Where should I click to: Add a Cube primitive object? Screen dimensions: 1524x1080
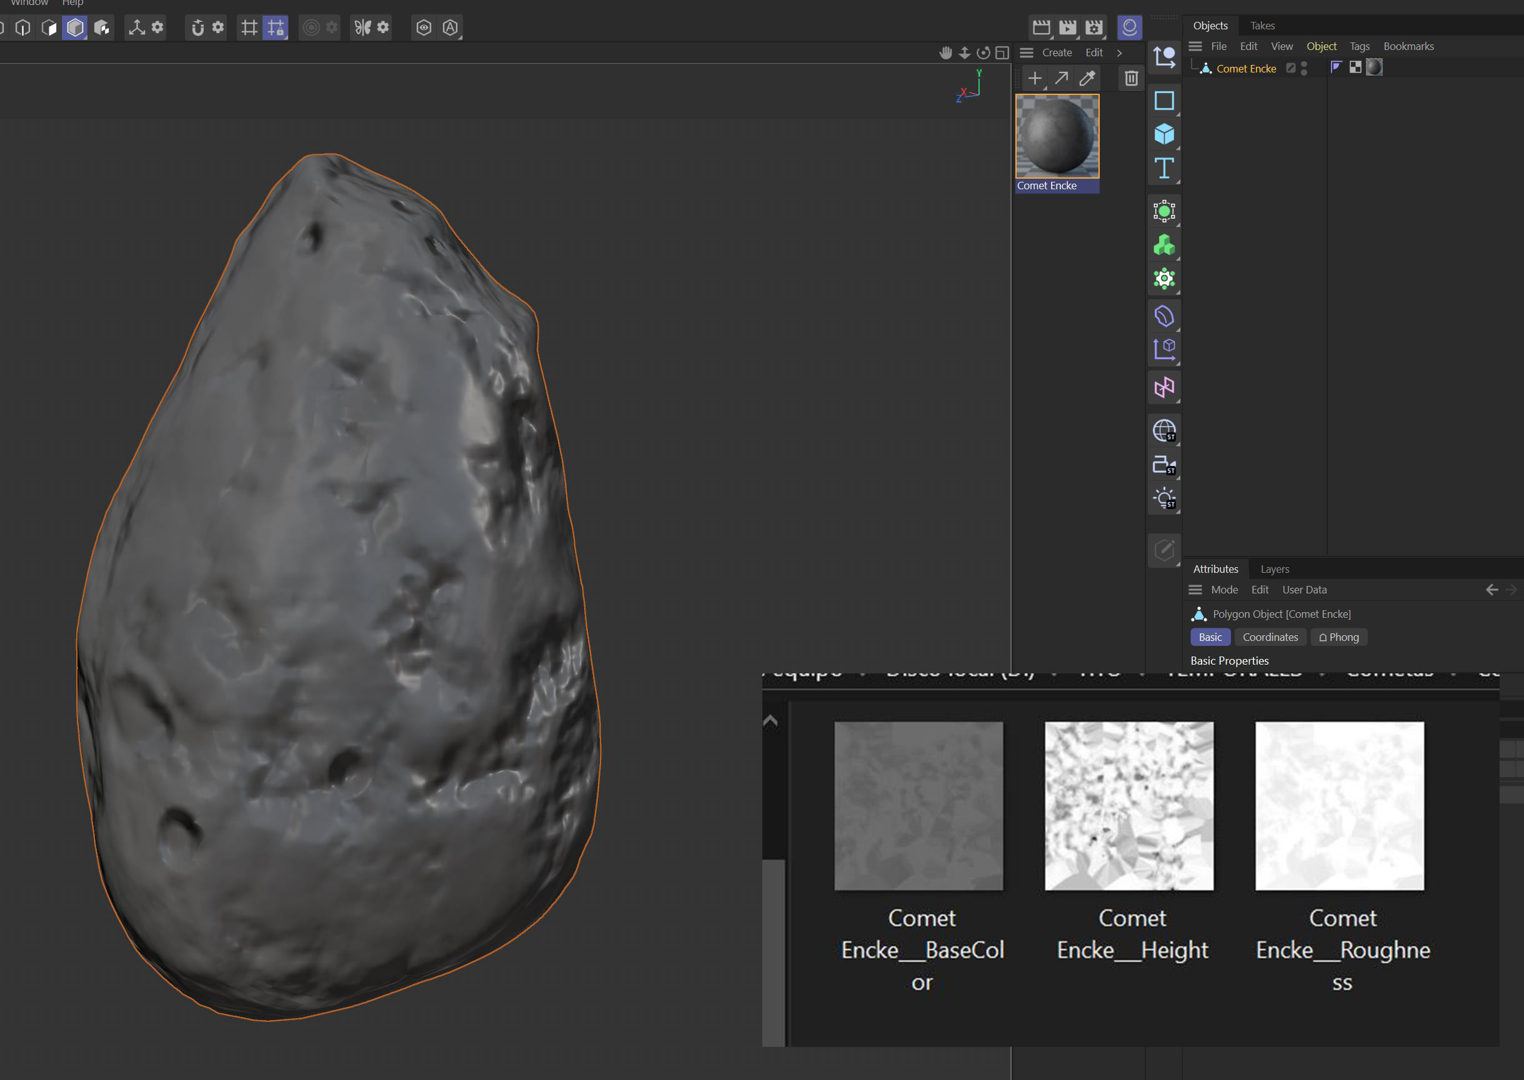pos(1163,134)
